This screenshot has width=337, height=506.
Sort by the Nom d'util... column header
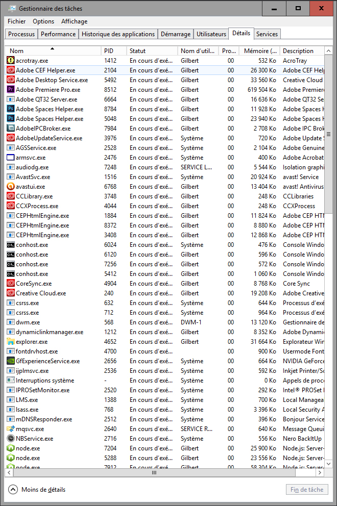point(198,50)
